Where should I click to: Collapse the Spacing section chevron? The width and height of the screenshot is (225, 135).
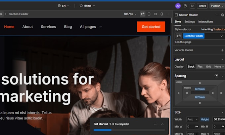pos(222,76)
